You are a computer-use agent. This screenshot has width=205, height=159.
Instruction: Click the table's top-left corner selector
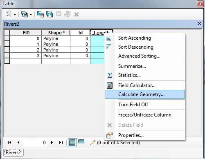point(7,33)
